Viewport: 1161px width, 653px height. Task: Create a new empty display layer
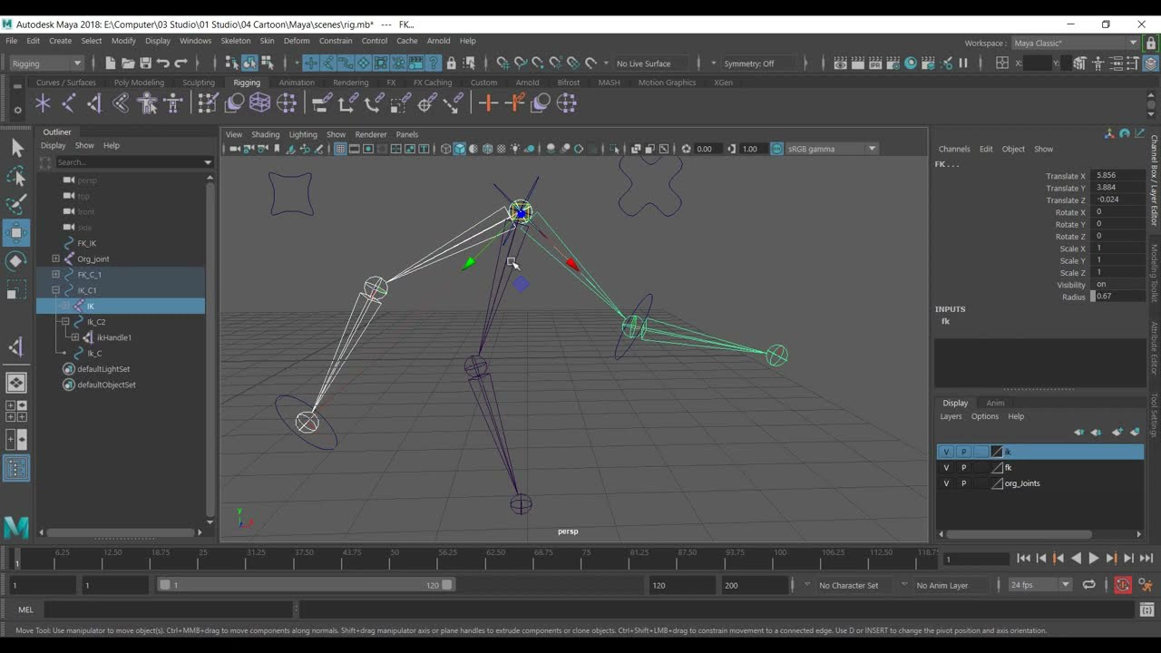(x=1117, y=433)
